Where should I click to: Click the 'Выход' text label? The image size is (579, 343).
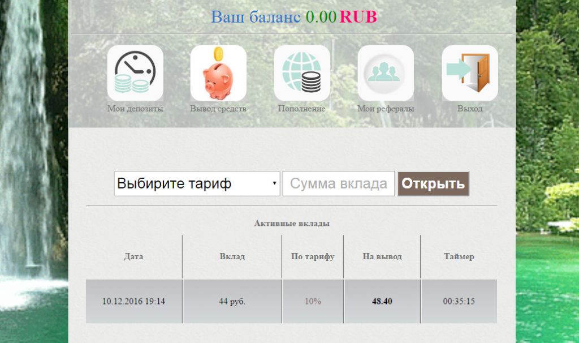(469, 109)
